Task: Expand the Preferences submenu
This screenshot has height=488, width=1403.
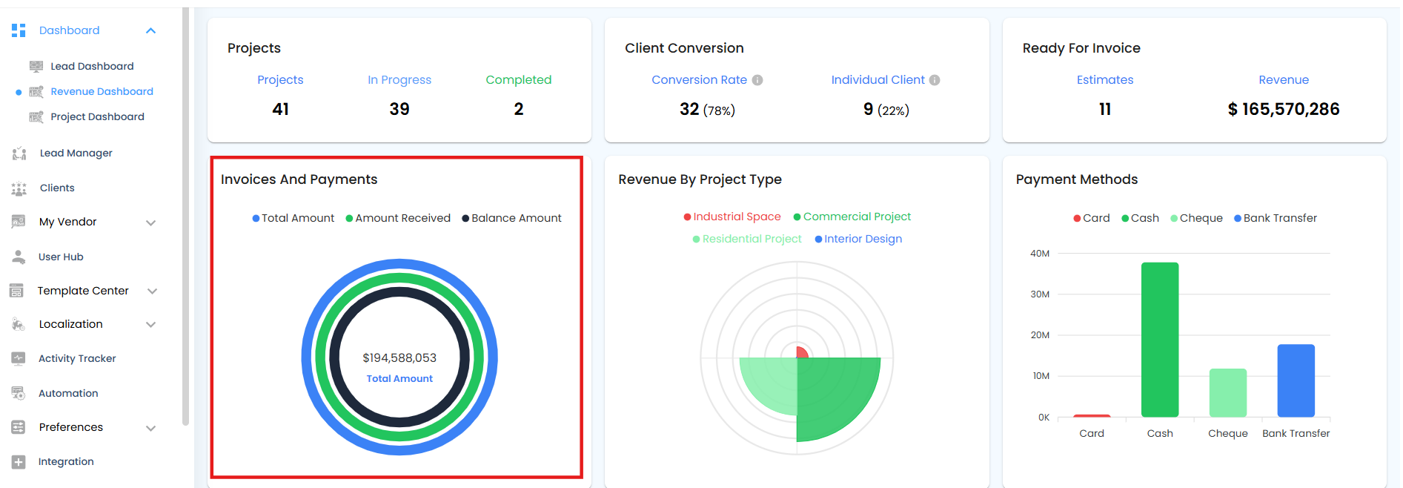Action: [151, 428]
